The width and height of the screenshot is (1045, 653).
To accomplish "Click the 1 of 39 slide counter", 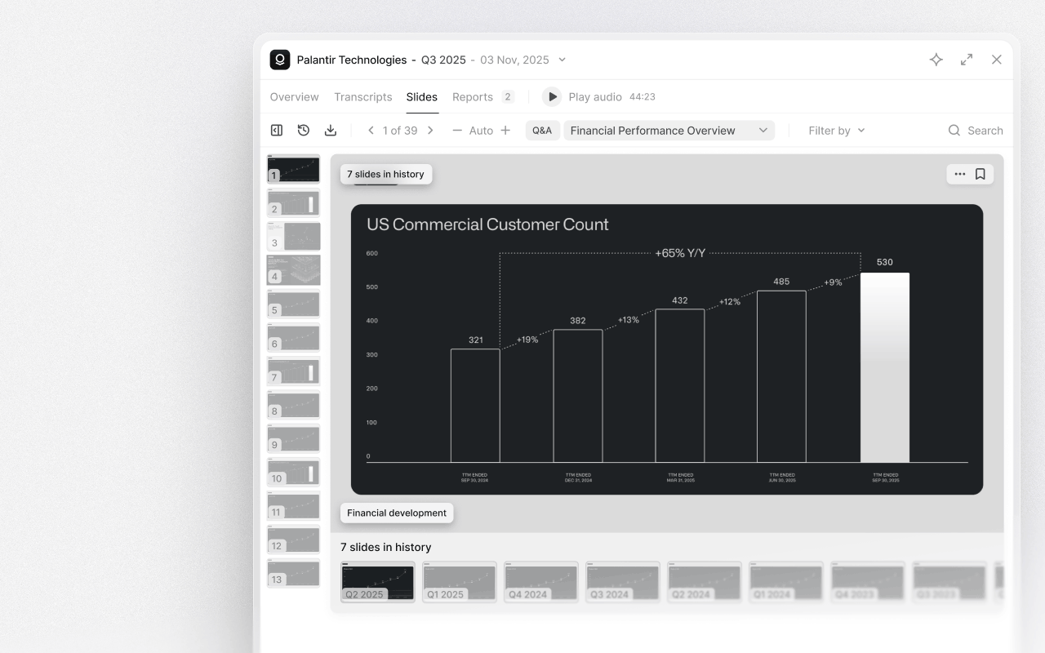I will click(400, 131).
